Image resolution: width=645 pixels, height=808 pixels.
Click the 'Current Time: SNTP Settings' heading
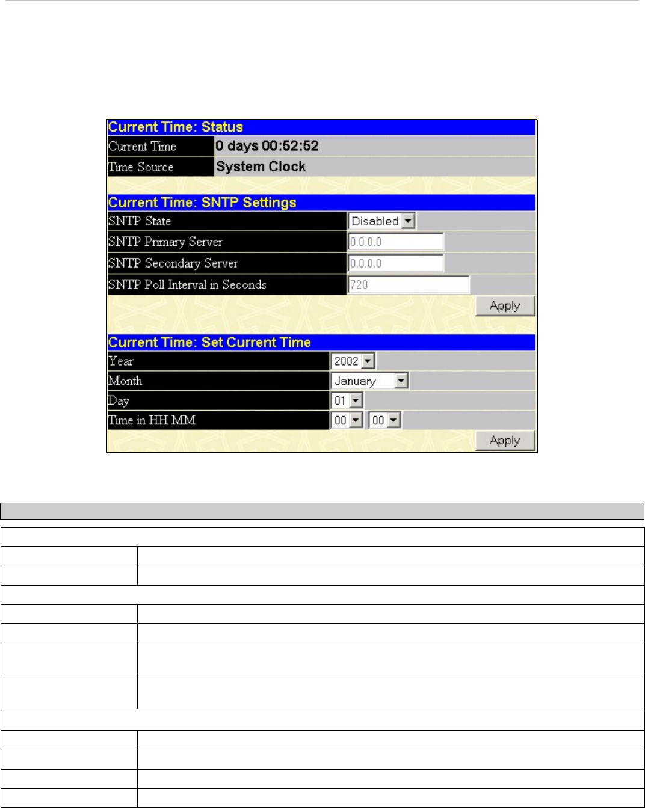point(202,203)
